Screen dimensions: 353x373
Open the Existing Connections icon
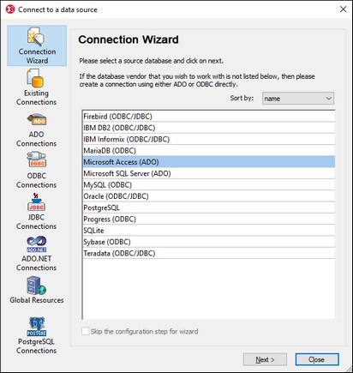click(36, 87)
